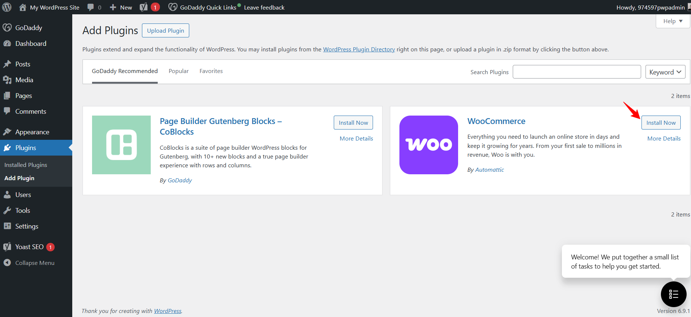The width and height of the screenshot is (691, 317).
Task: Click Leave feedback in admin bar
Action: 264,7
